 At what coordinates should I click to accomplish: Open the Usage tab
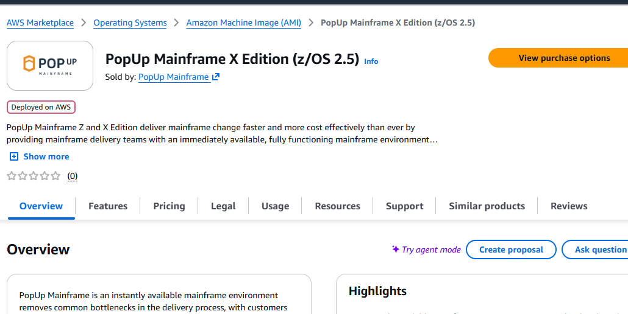(275, 206)
